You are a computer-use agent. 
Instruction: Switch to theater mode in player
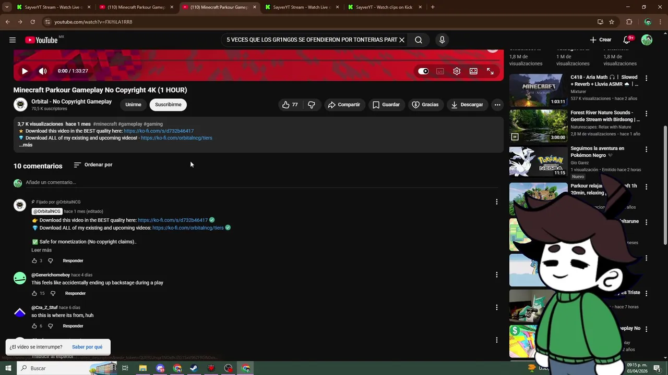pyautogui.click(x=473, y=71)
